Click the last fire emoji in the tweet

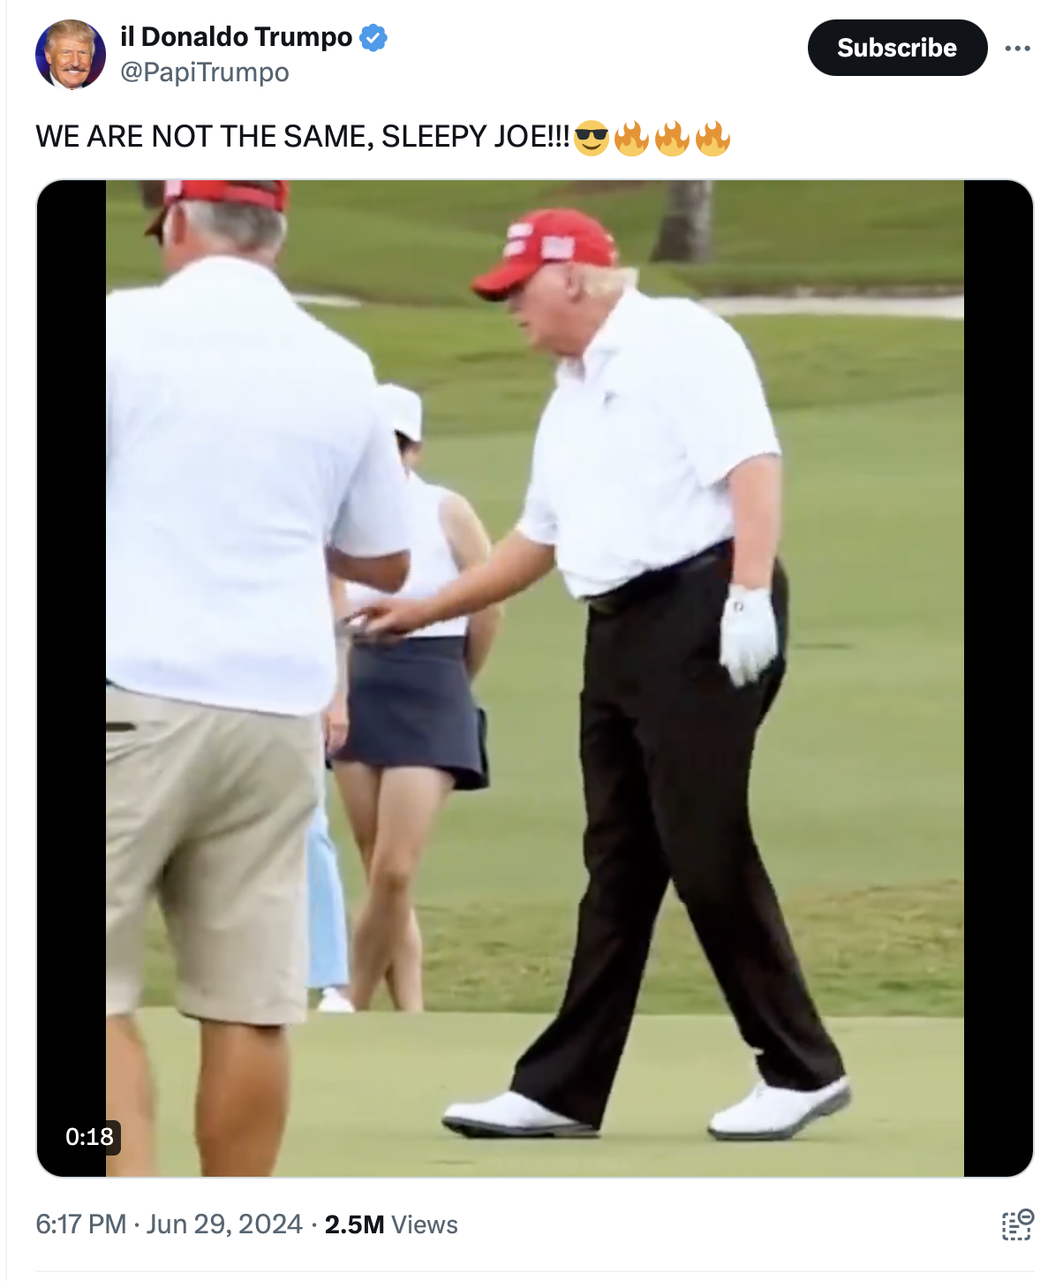click(x=712, y=138)
